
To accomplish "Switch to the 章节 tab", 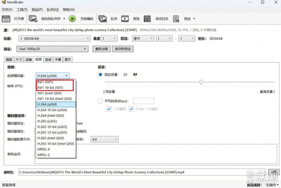I will point(68,60).
